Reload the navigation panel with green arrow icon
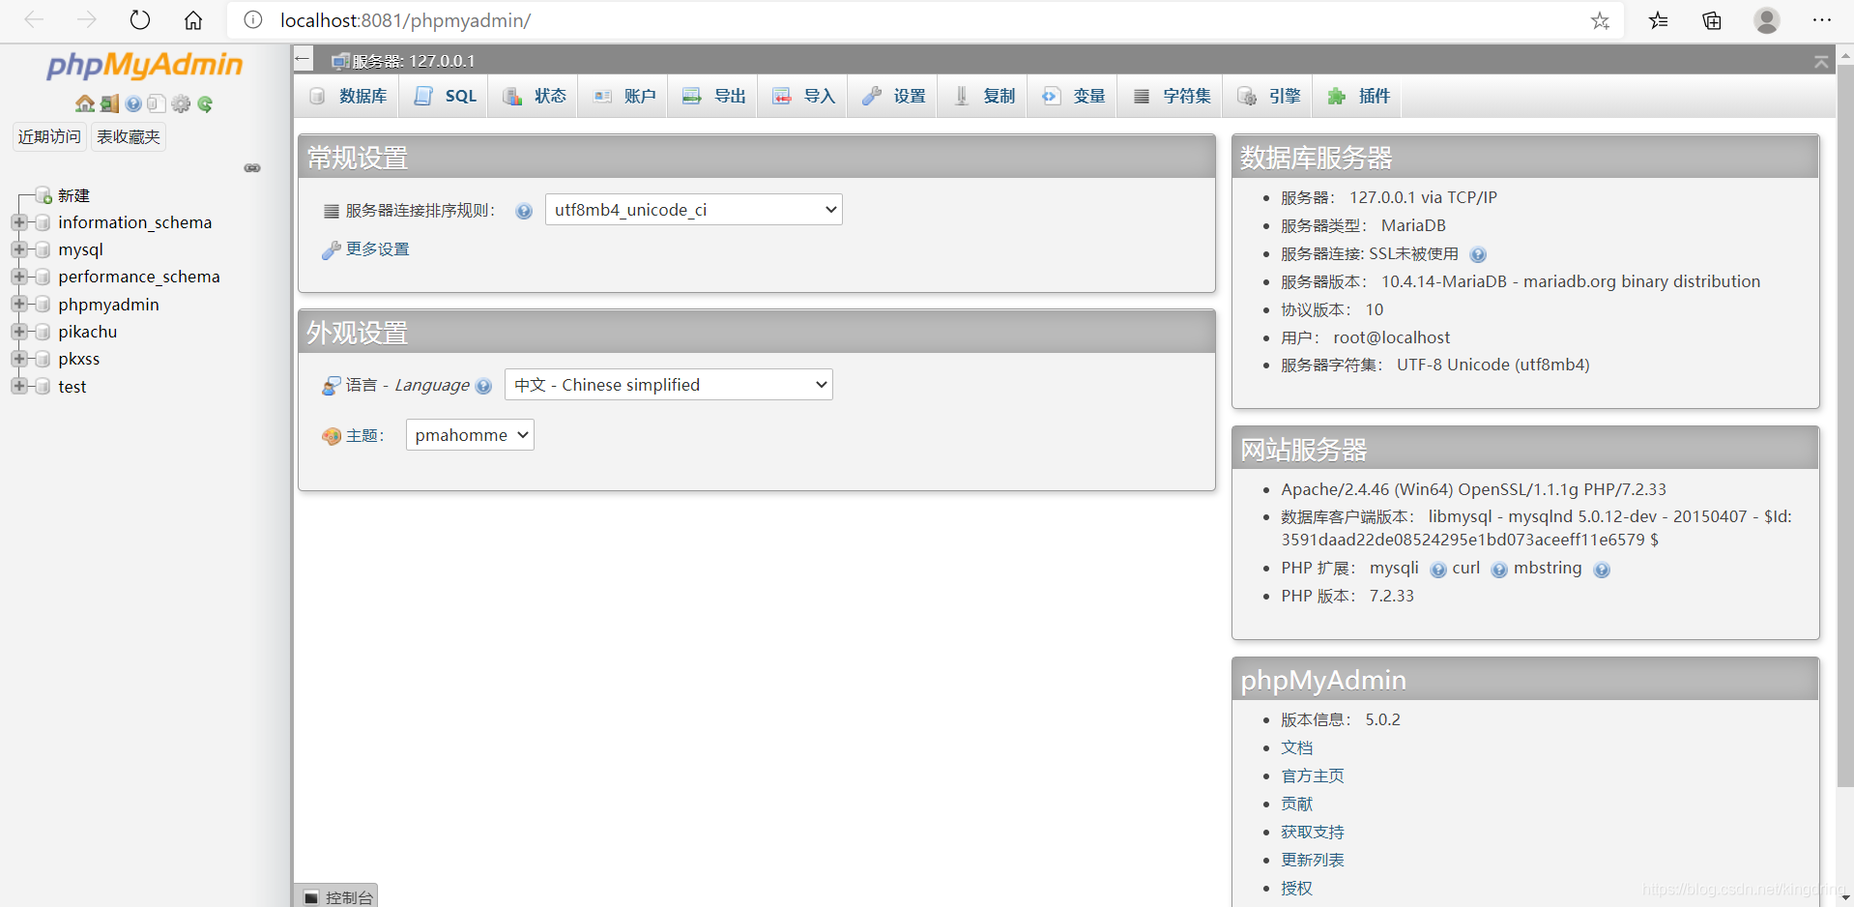Image resolution: width=1854 pixels, height=907 pixels. 205,103
